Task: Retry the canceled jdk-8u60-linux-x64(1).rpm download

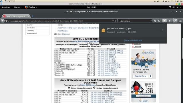Action: click(x=162, y=30)
